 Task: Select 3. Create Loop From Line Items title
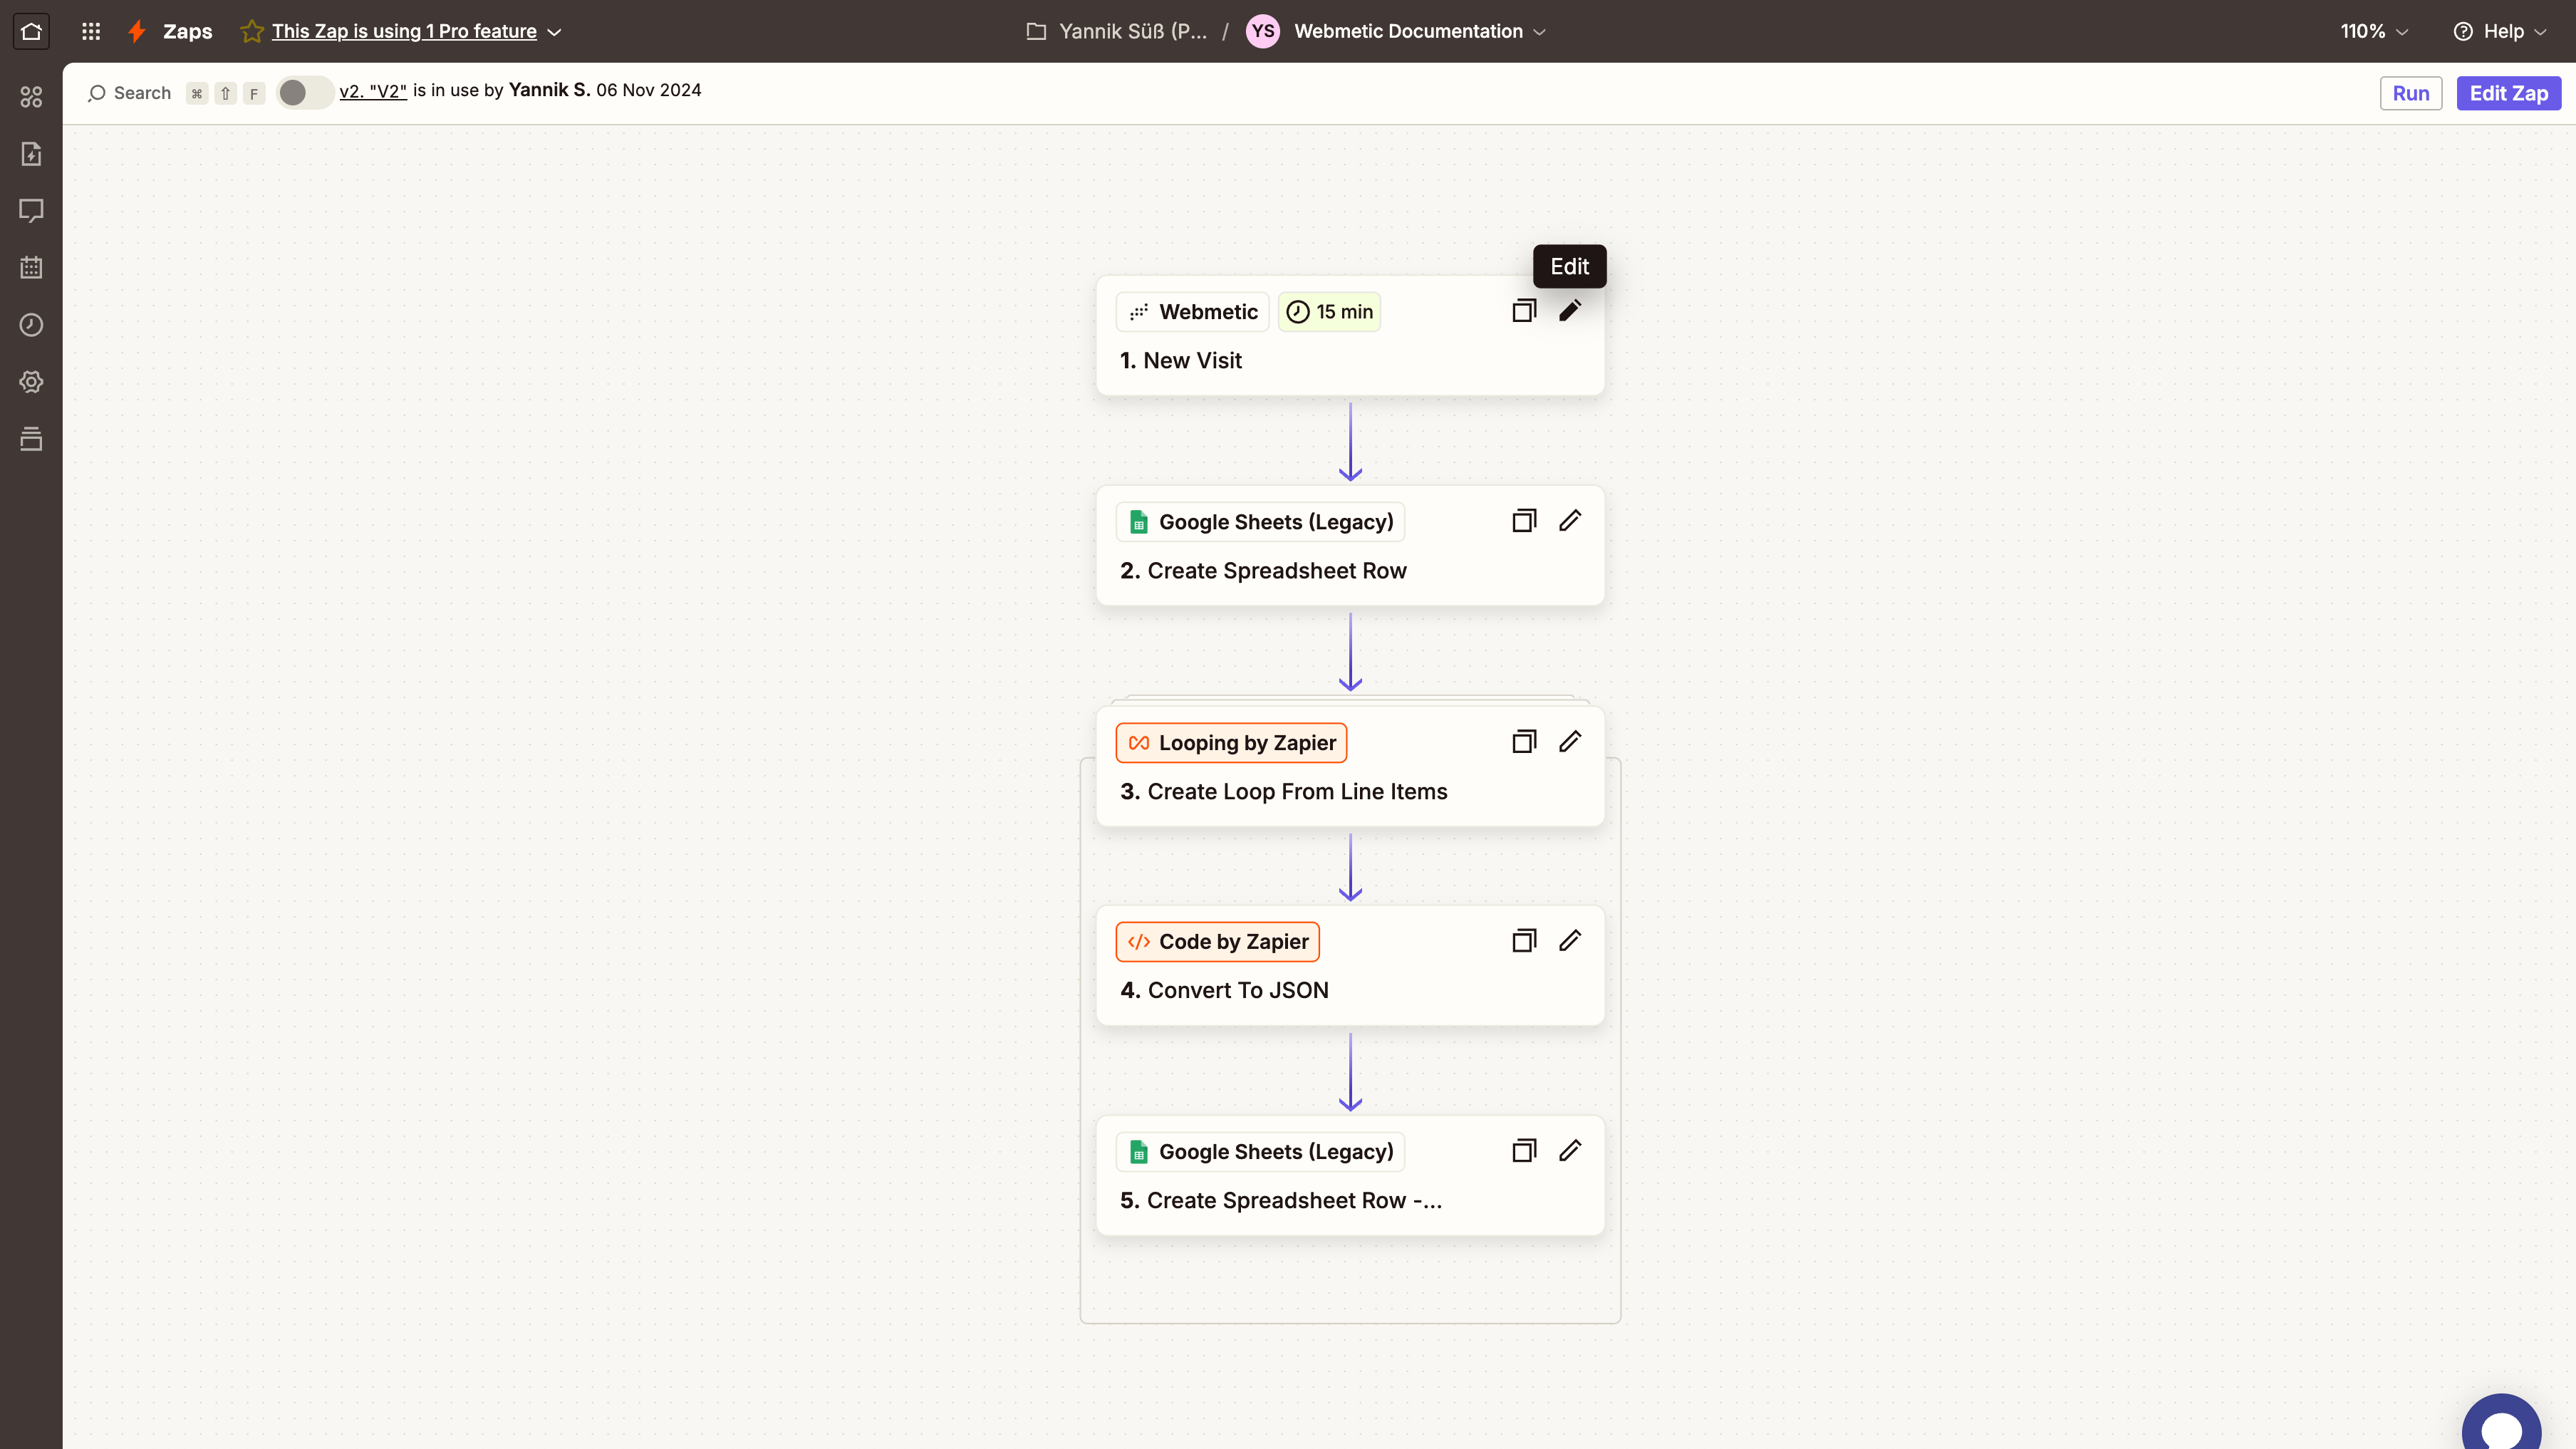coord(1283,791)
